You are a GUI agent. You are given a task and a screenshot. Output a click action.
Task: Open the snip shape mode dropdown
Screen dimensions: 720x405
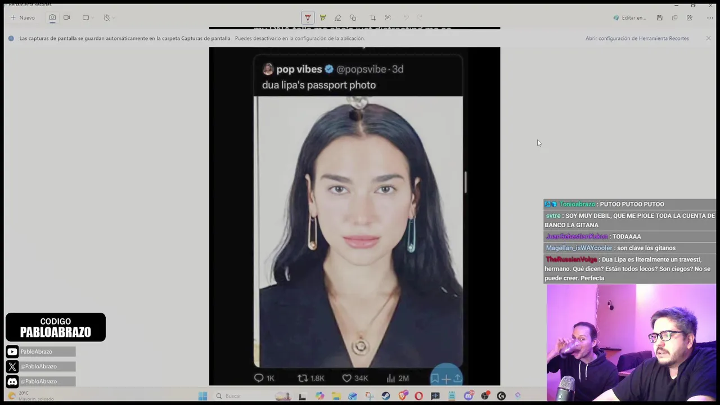pos(88,17)
